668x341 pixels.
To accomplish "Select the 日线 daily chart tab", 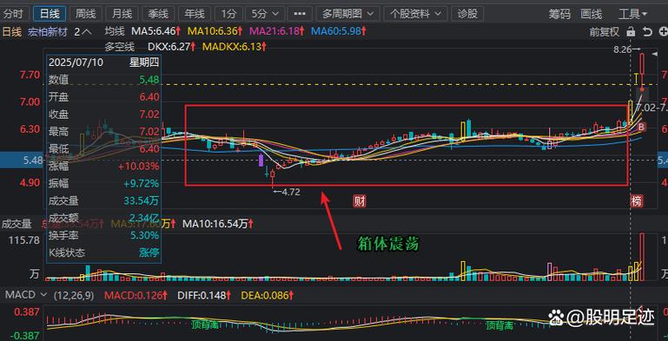I will 49,14.
